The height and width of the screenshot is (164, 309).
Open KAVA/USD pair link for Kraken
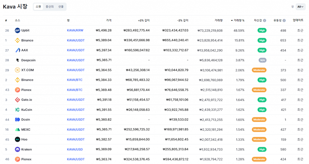point(75,149)
